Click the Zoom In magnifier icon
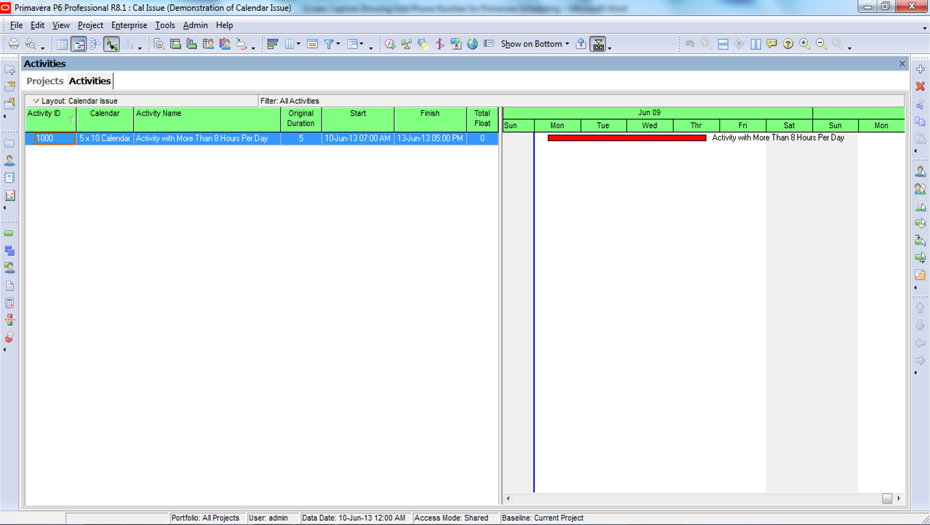Image resolution: width=930 pixels, height=525 pixels. [x=805, y=44]
